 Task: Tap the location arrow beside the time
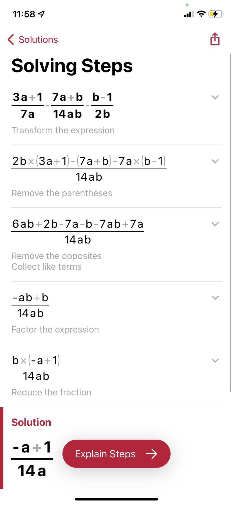(x=42, y=14)
